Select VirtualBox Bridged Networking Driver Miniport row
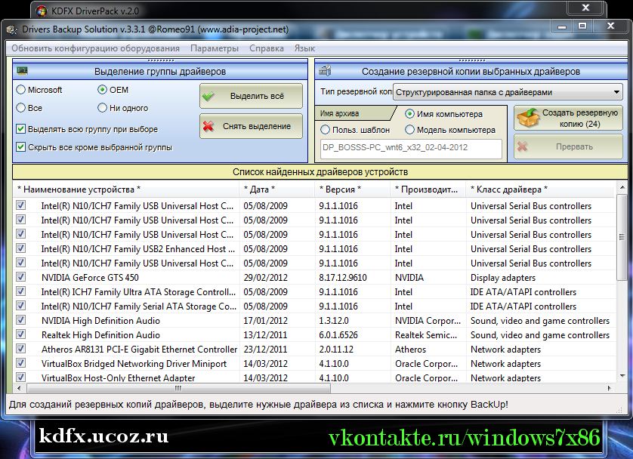The width and height of the screenshot is (633, 459). coord(315,363)
